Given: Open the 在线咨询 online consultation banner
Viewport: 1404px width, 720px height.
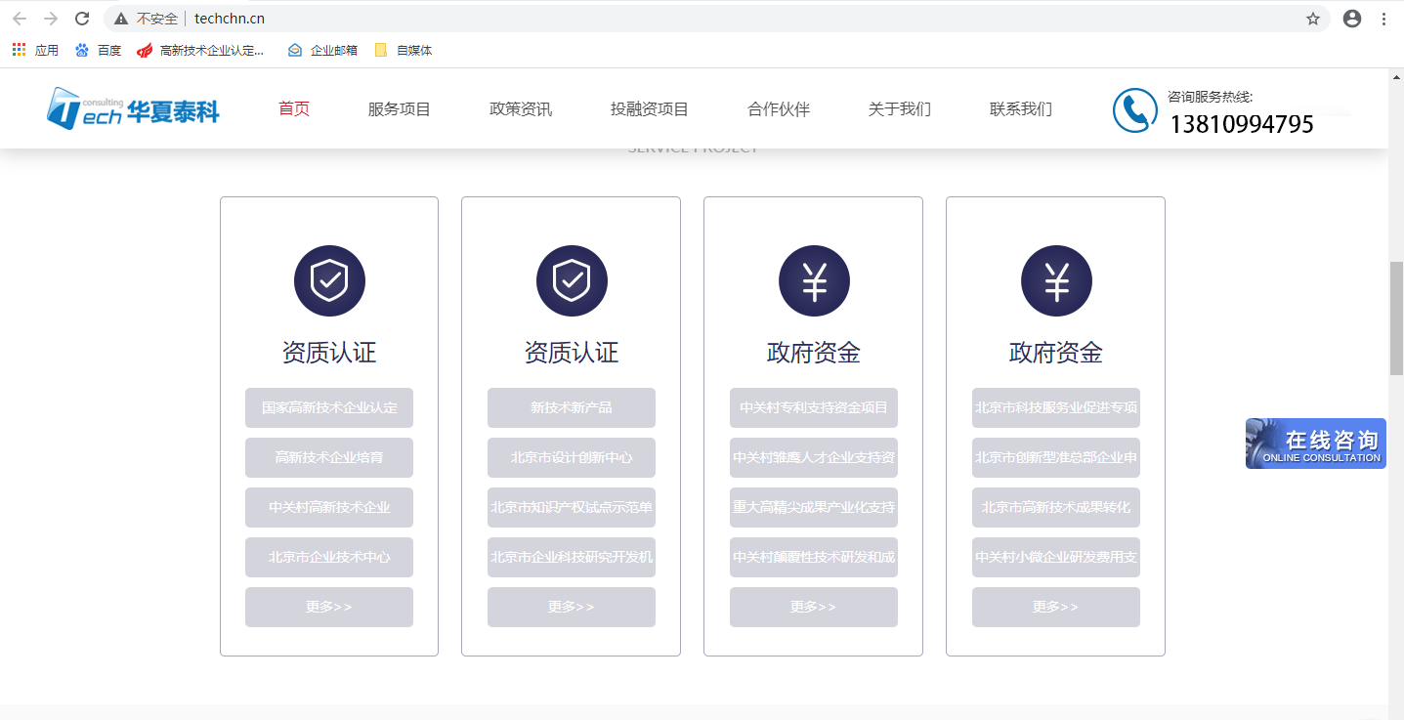Looking at the screenshot, I should pyautogui.click(x=1315, y=443).
